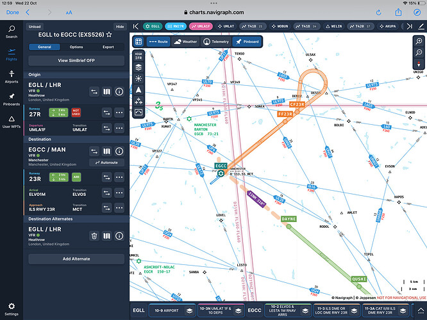Image resolution: width=427 pixels, height=320 pixels.
Task: Open User WPTs in the sidebar
Action: click(12, 122)
